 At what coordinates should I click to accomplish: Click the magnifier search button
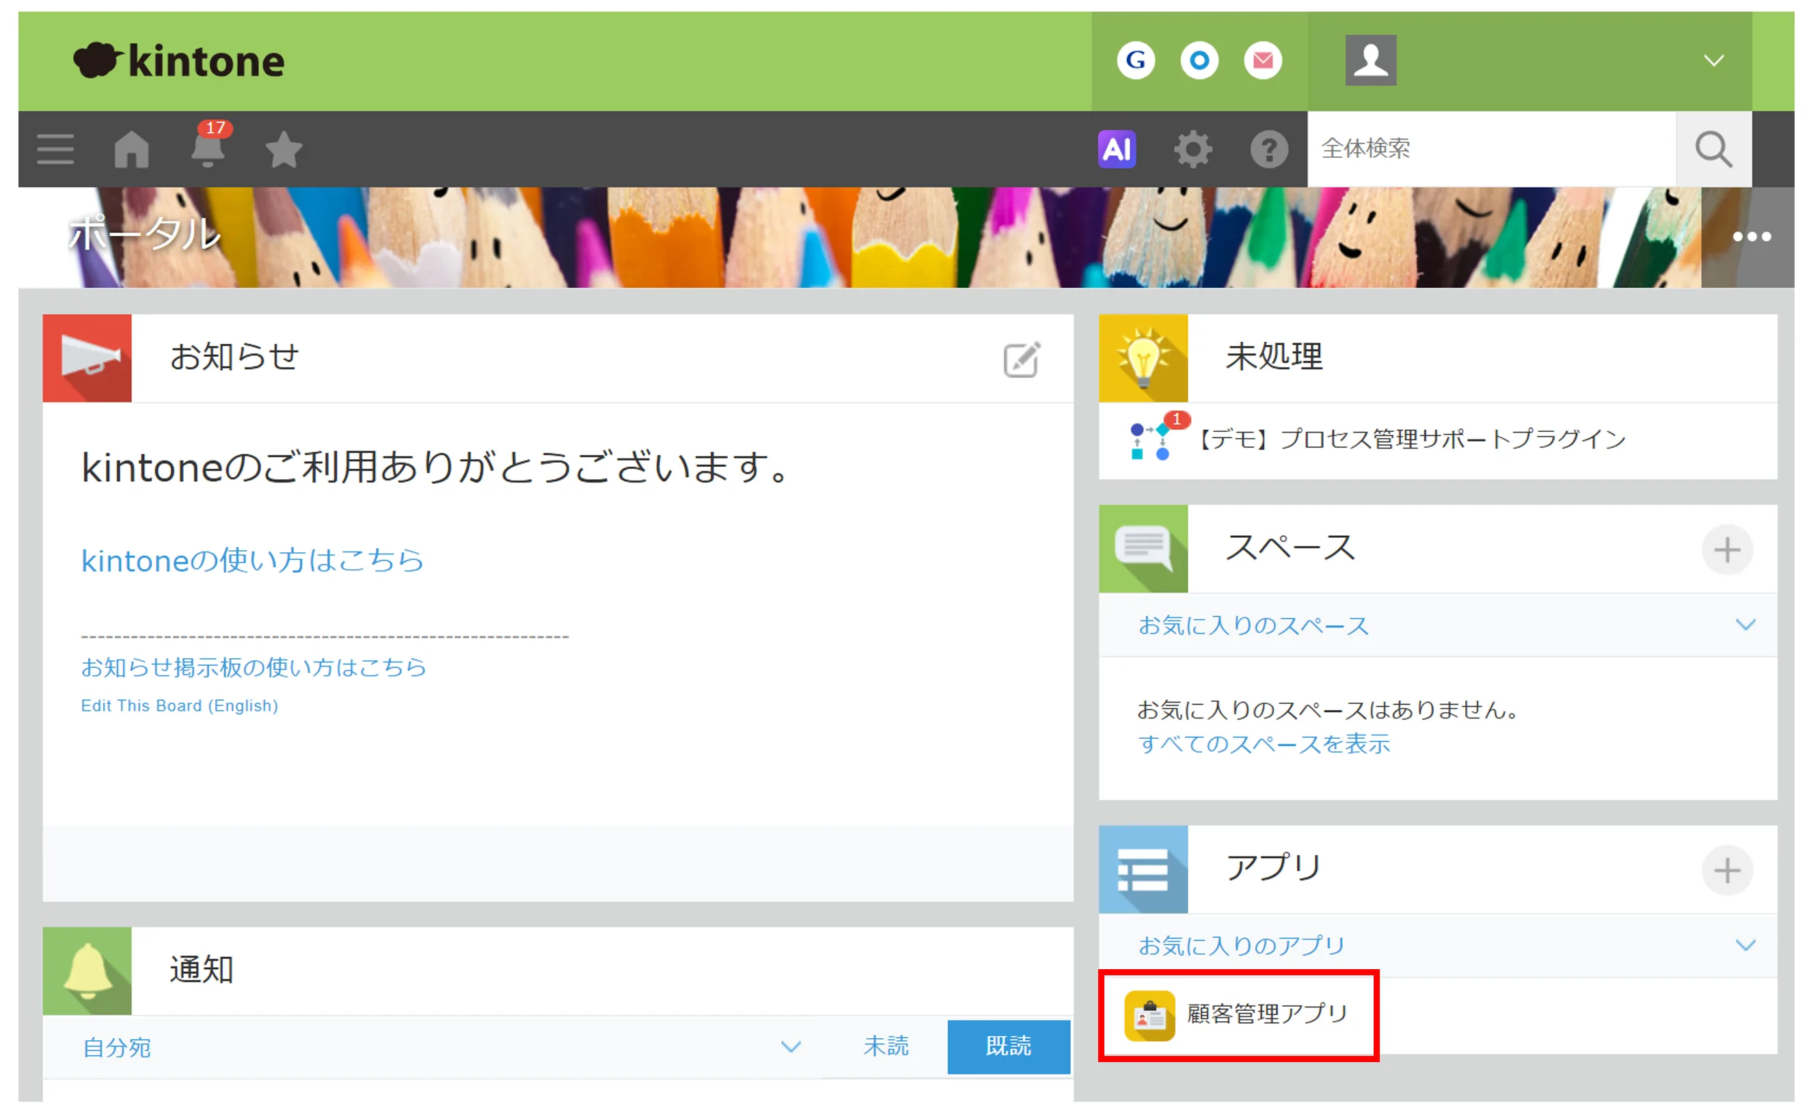(1713, 149)
